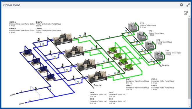Select the green CWP-4 condenser pump
This screenshot has width=192, height=109.
click(x=128, y=68)
